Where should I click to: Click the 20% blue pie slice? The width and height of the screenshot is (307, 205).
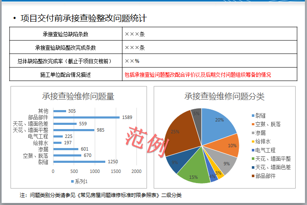[219, 122]
